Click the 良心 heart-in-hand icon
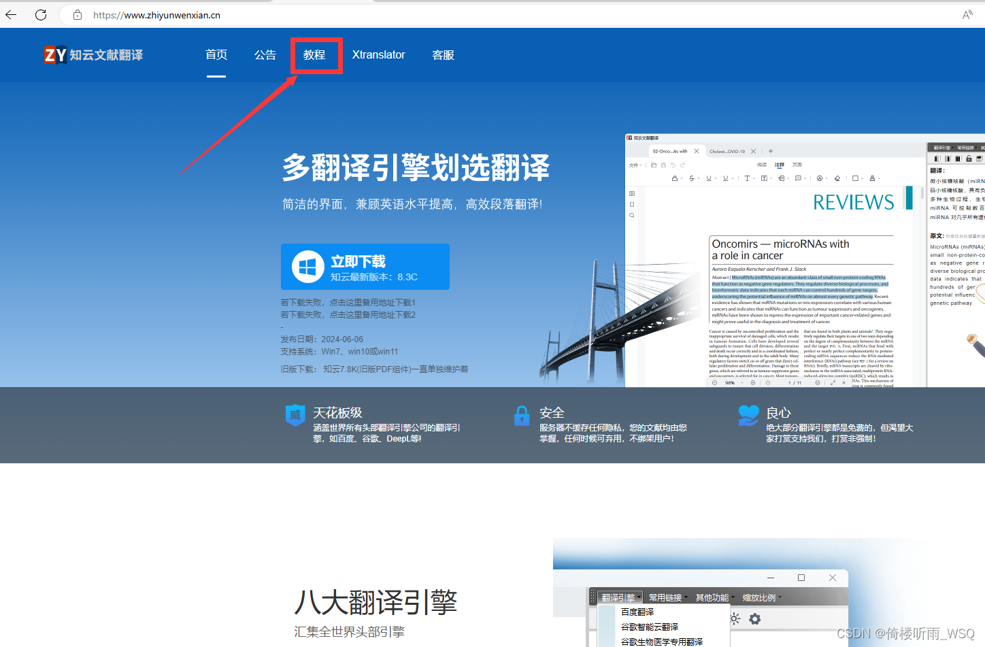This screenshot has height=647, width=985. click(748, 415)
